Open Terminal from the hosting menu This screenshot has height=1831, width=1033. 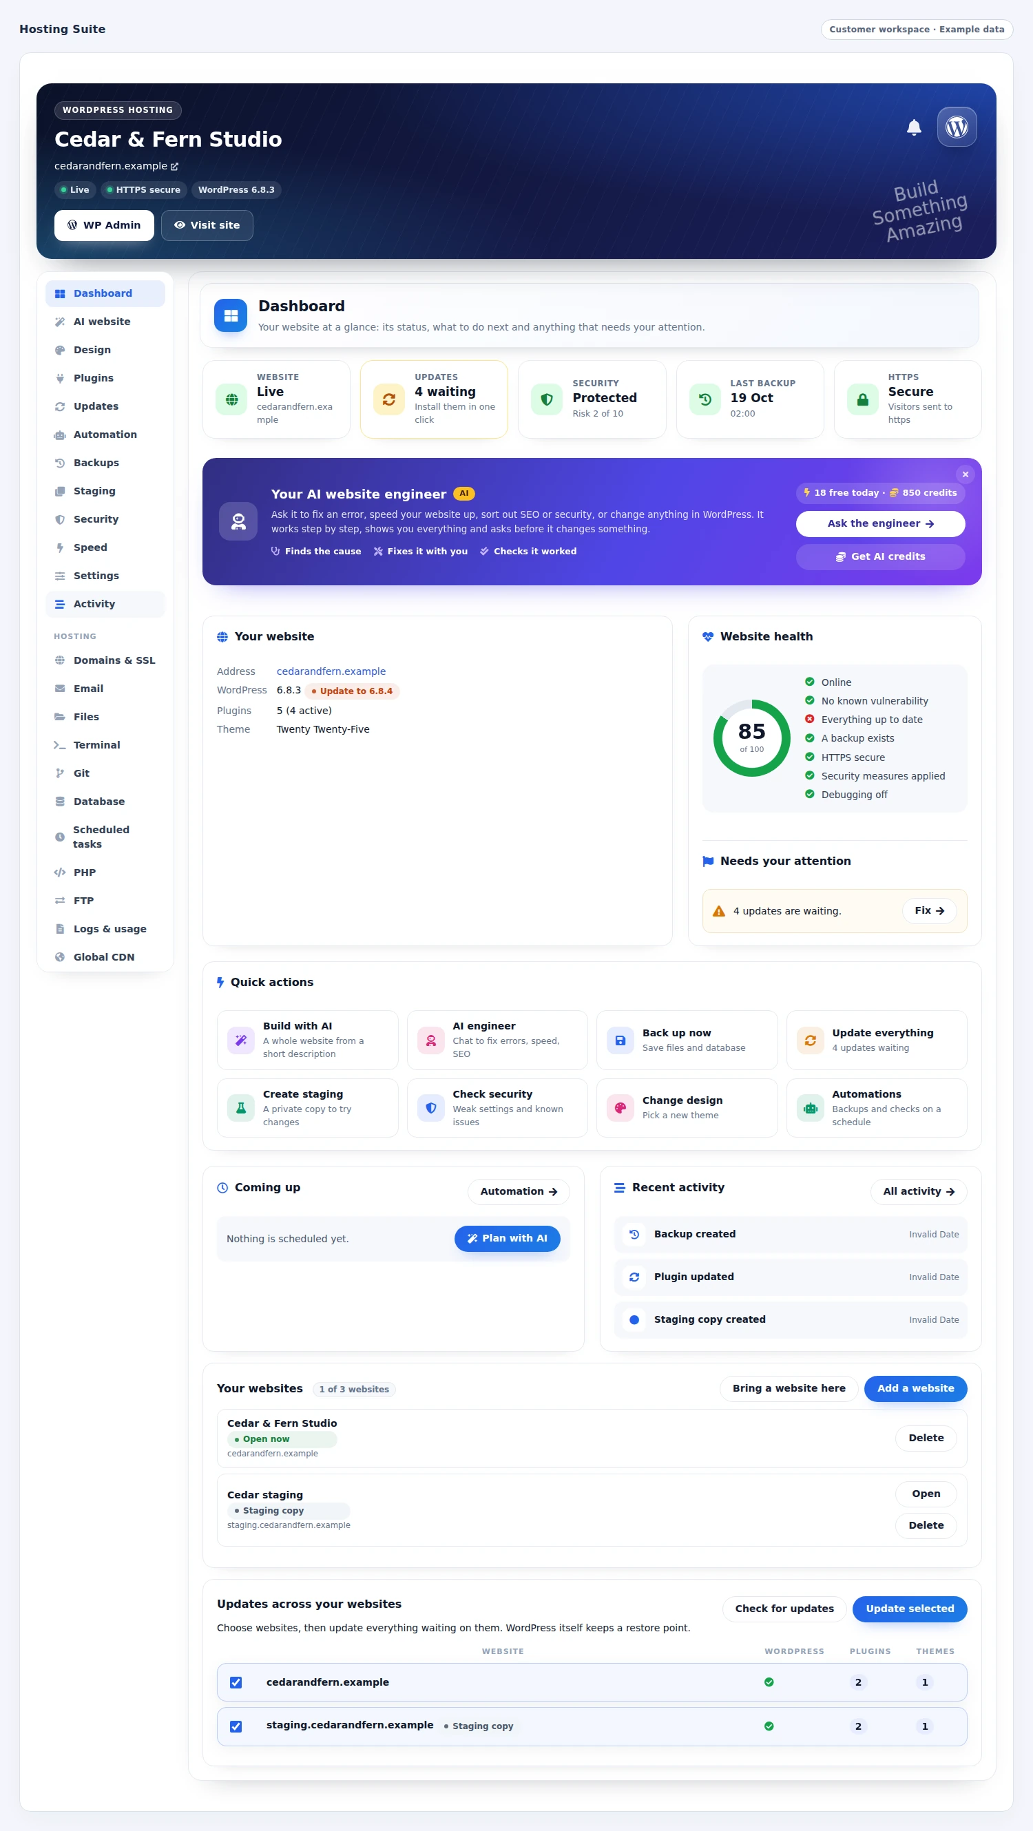pyautogui.click(x=105, y=745)
